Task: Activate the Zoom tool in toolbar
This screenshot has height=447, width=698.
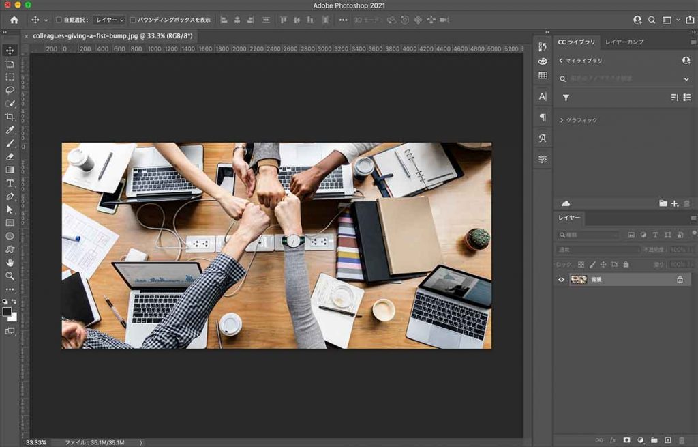Action: coord(10,276)
